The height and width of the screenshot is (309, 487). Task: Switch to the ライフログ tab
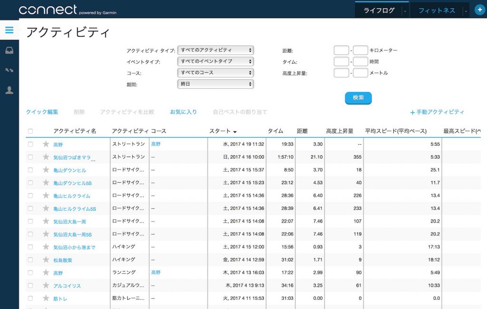click(x=379, y=10)
